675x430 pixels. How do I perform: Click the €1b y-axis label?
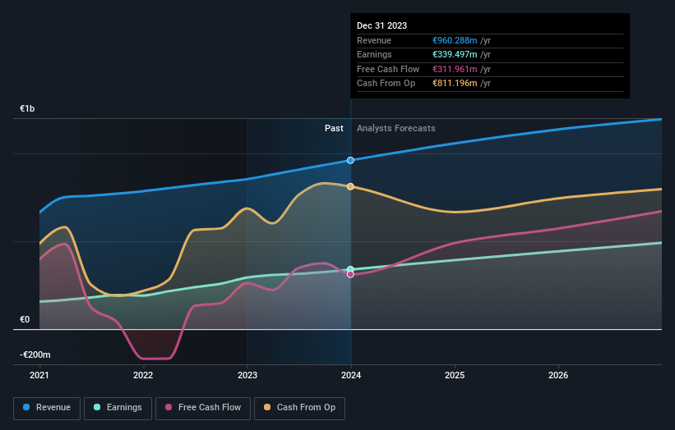click(x=27, y=108)
